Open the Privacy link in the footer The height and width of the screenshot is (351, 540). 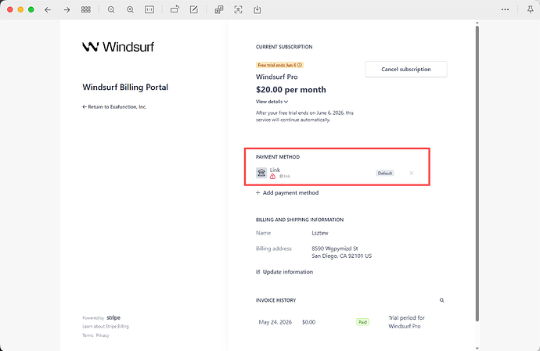click(x=103, y=335)
